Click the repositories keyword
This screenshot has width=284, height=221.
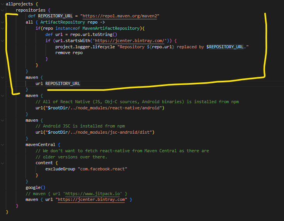(31, 10)
